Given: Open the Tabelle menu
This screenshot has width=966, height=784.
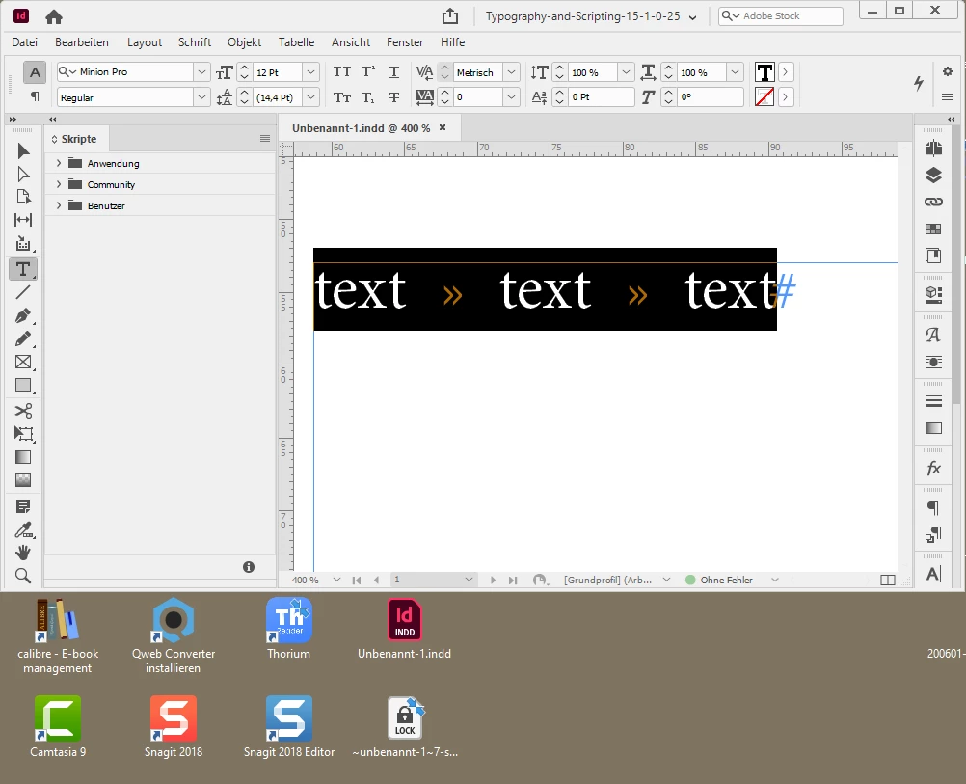Looking at the screenshot, I should point(296,42).
